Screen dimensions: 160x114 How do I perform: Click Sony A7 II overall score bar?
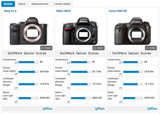pos(28,62)
